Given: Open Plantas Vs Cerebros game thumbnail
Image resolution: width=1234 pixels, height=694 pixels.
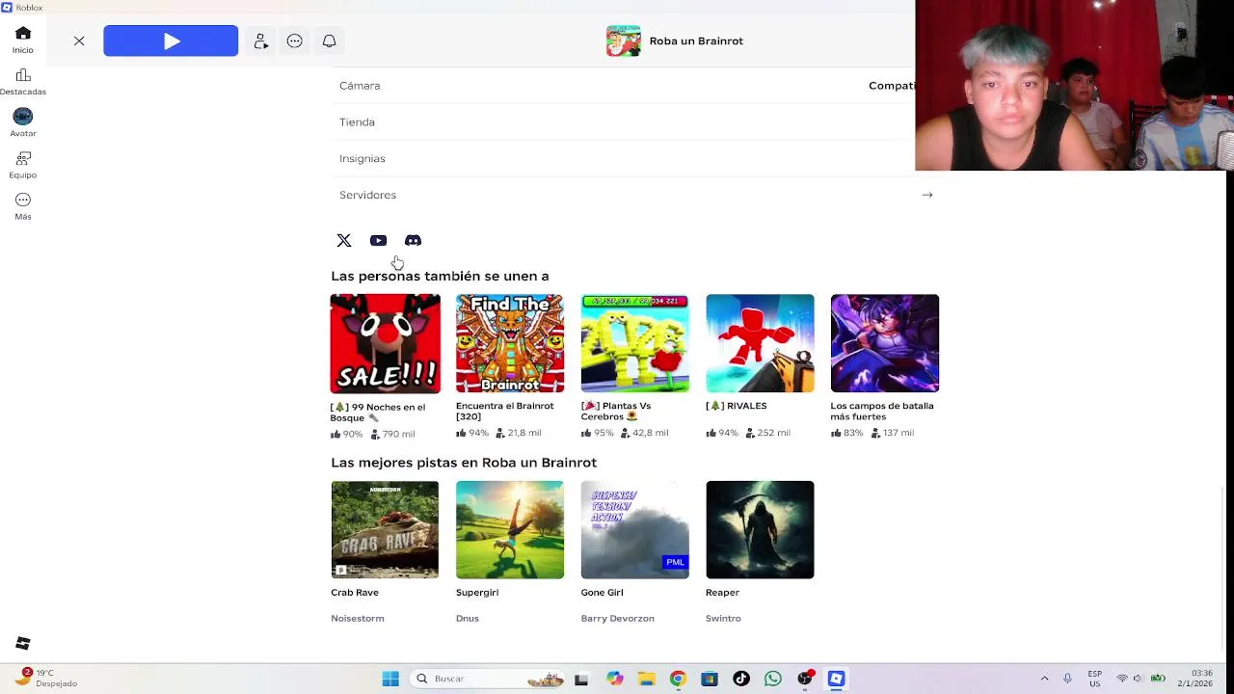Looking at the screenshot, I should (x=634, y=343).
